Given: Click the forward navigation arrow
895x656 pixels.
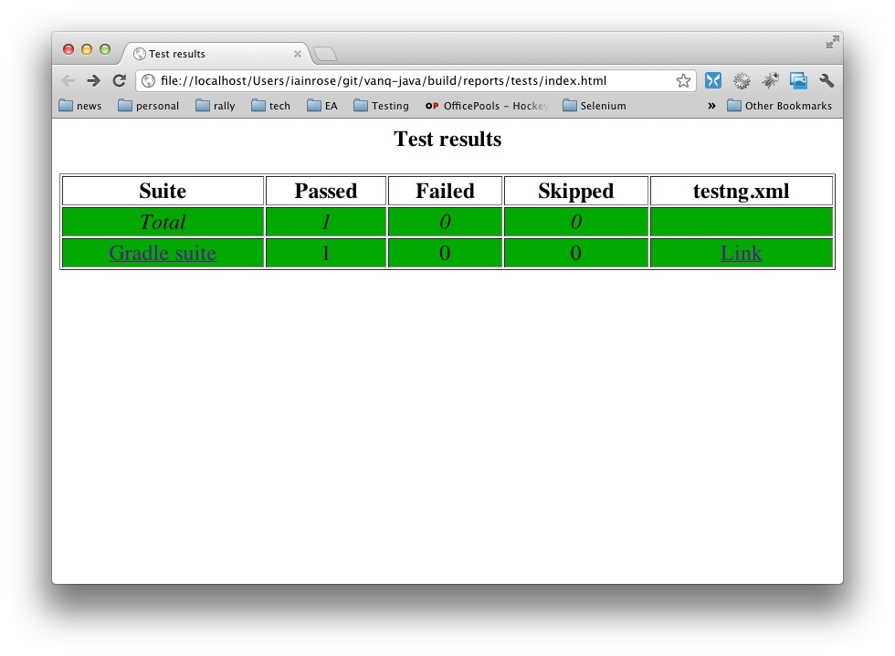Looking at the screenshot, I should tap(93, 80).
